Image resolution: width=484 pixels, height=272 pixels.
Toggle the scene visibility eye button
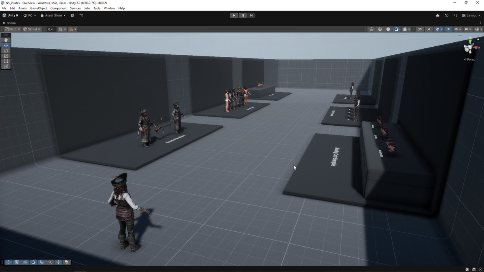[448, 29]
